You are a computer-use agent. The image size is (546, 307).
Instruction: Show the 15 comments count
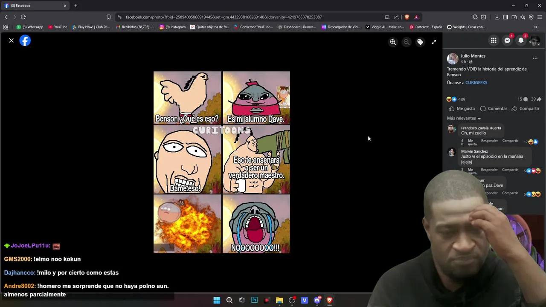[x=522, y=99]
